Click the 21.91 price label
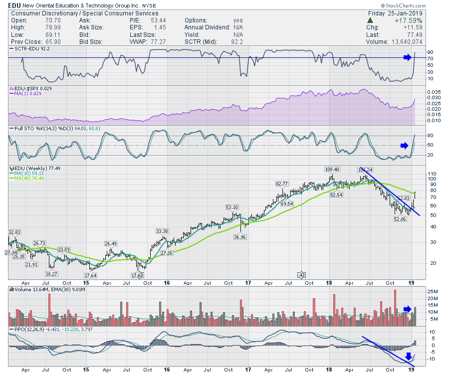 (31, 264)
